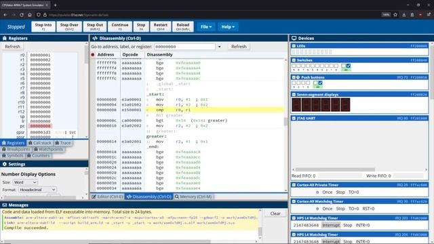Open the Help dropdown menu
The height and width of the screenshot is (244, 434).
pos(228,27)
